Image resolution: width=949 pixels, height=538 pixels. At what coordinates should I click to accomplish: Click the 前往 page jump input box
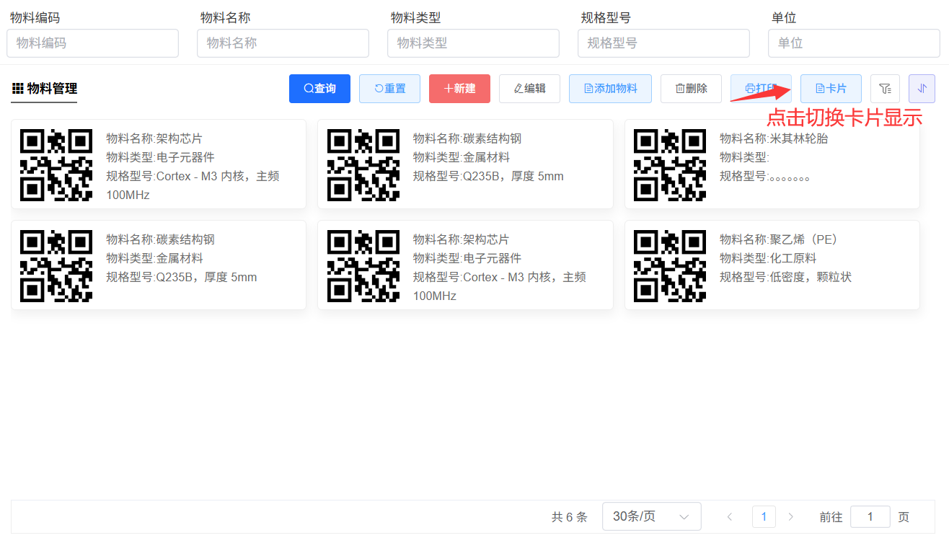pos(870,516)
